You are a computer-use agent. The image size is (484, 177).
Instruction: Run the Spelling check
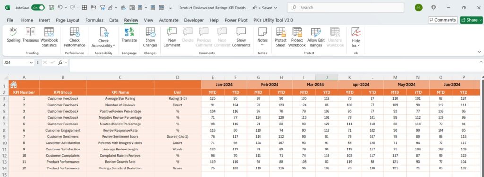[13, 35]
